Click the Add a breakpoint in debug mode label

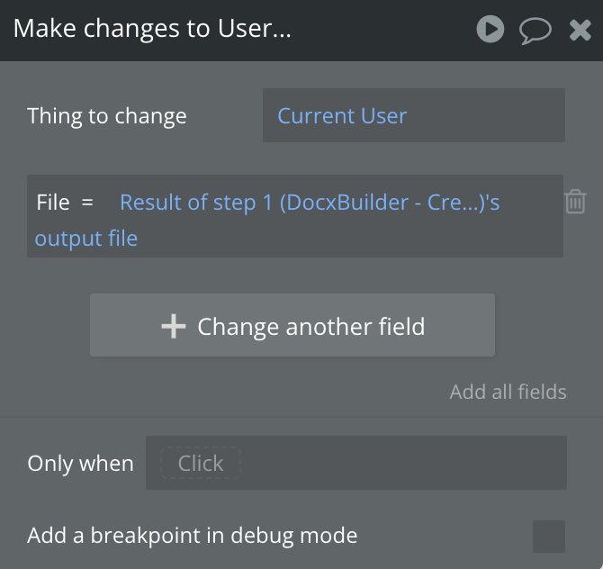[x=193, y=536]
